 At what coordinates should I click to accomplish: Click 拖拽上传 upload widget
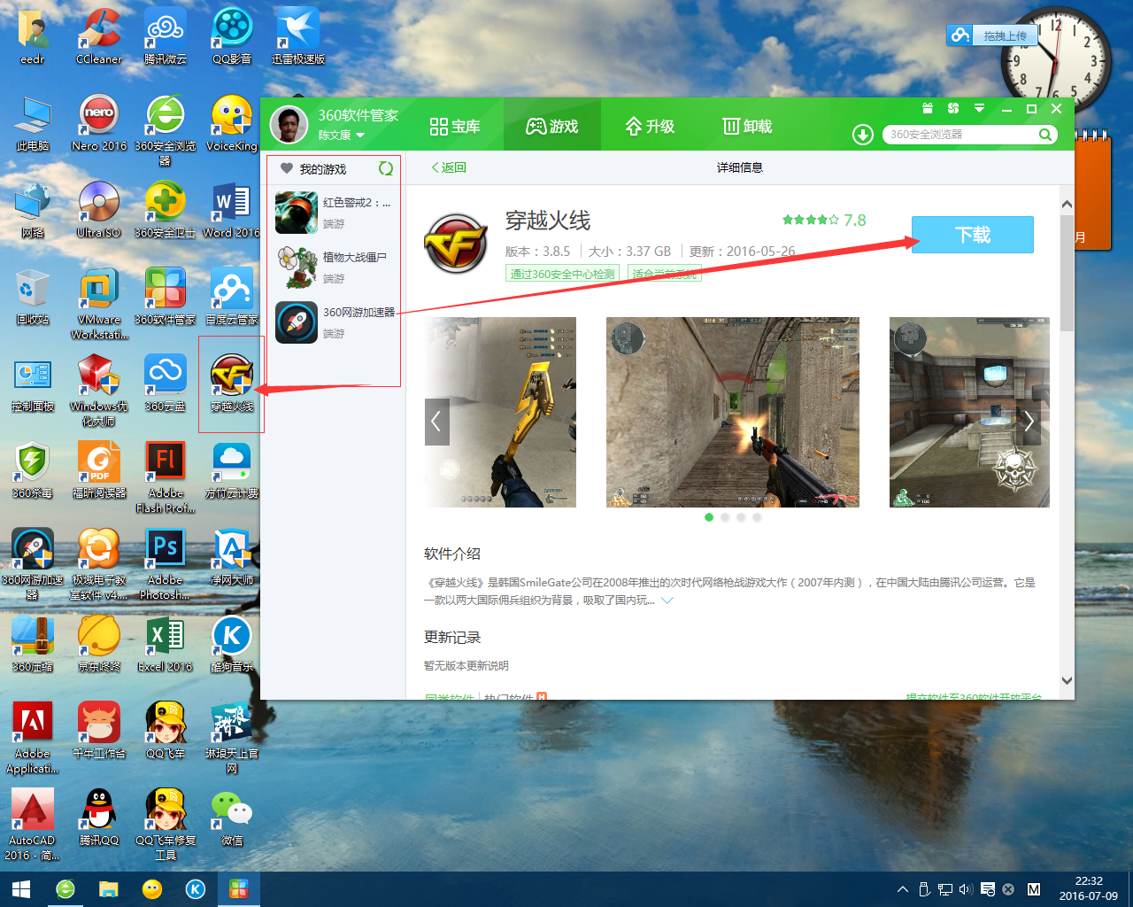click(x=992, y=35)
